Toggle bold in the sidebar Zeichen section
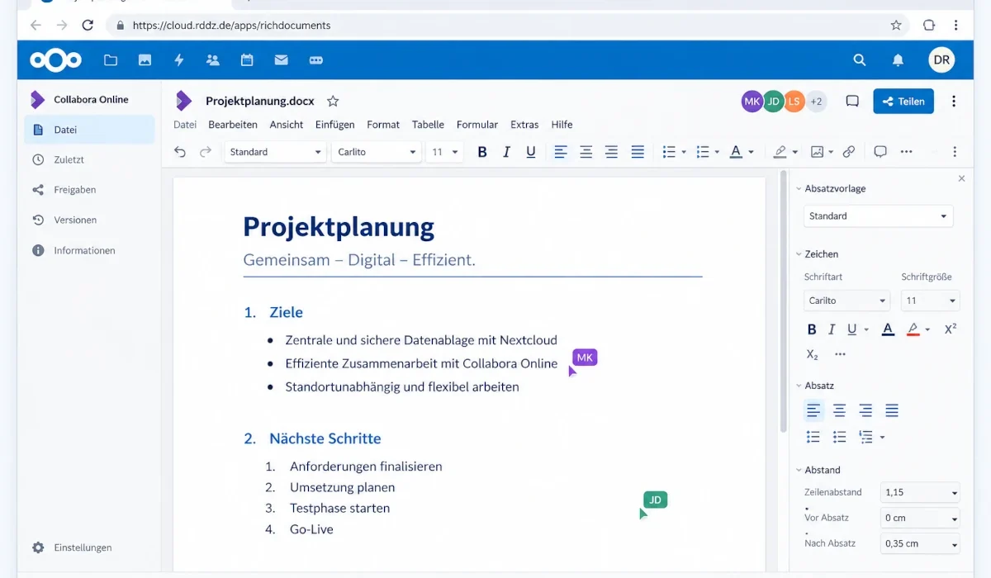991x578 pixels. (x=812, y=329)
